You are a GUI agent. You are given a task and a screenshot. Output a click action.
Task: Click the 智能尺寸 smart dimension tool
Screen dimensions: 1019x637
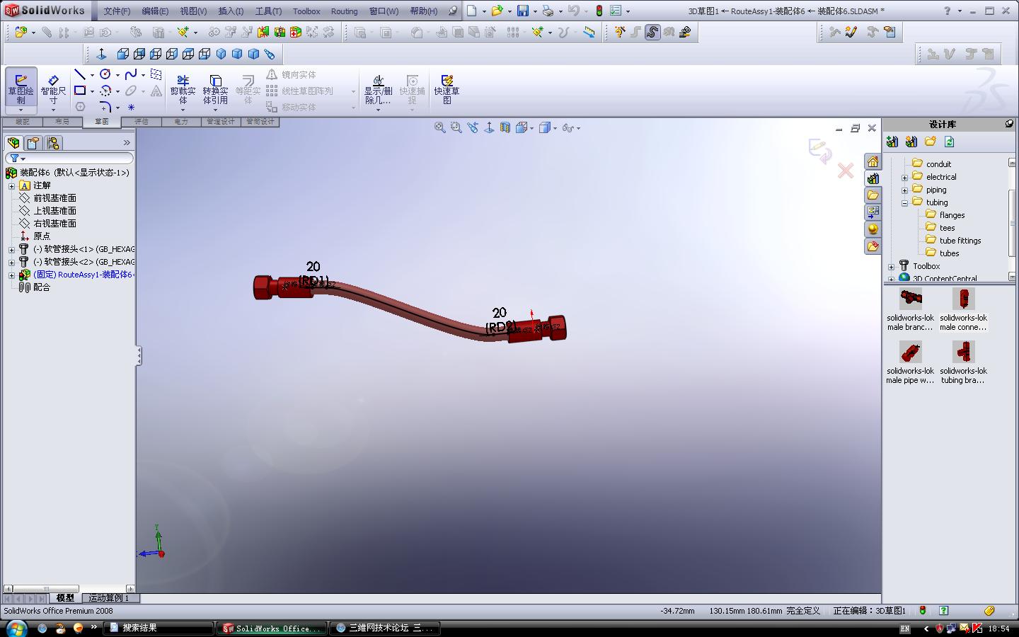53,88
